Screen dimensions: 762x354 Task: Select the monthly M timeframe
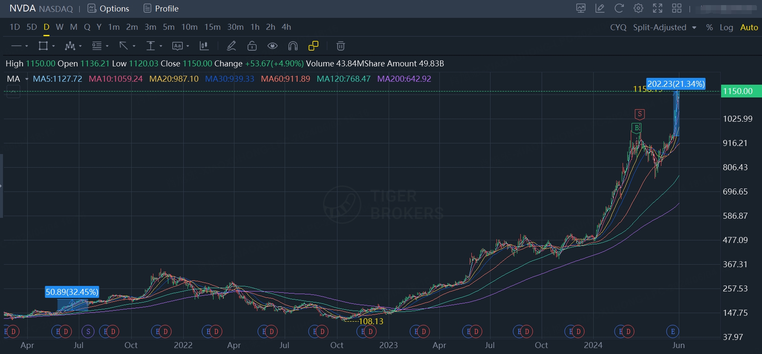tap(74, 27)
